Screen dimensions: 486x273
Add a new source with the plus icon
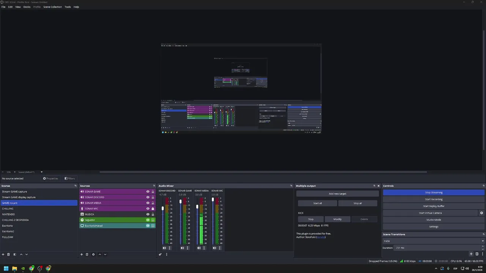point(82,254)
